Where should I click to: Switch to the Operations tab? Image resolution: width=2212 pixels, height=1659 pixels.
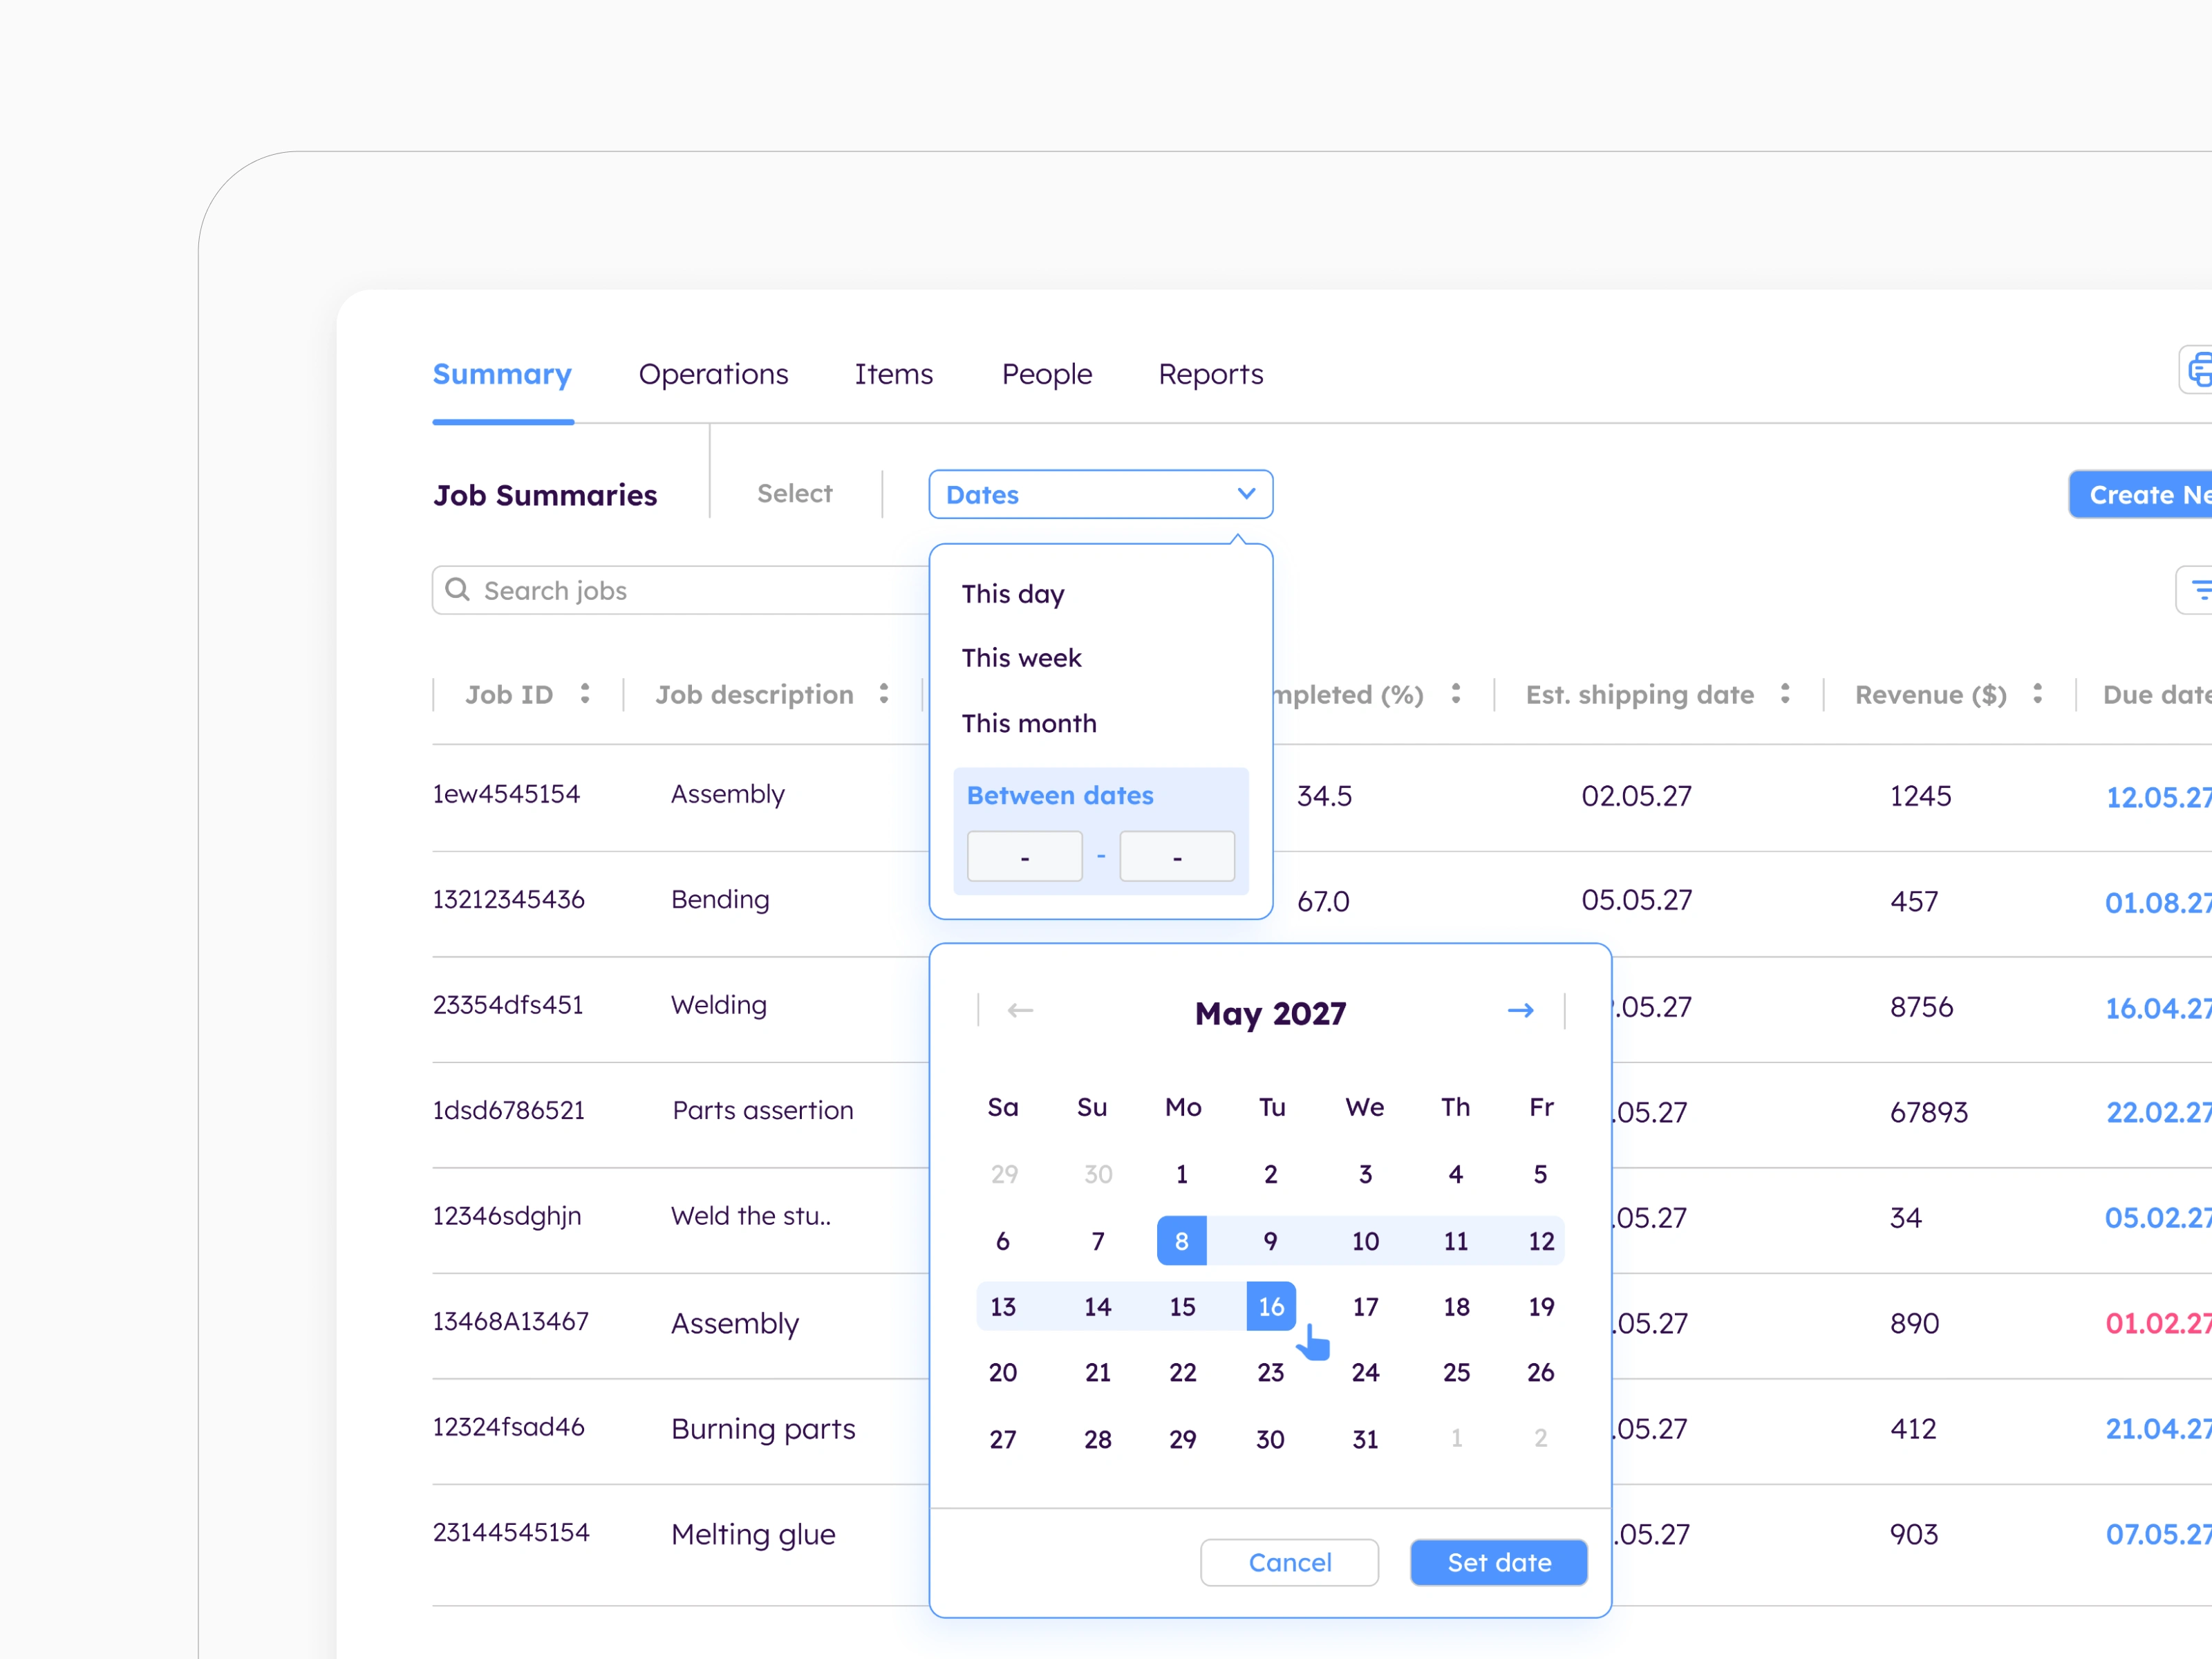coord(713,373)
